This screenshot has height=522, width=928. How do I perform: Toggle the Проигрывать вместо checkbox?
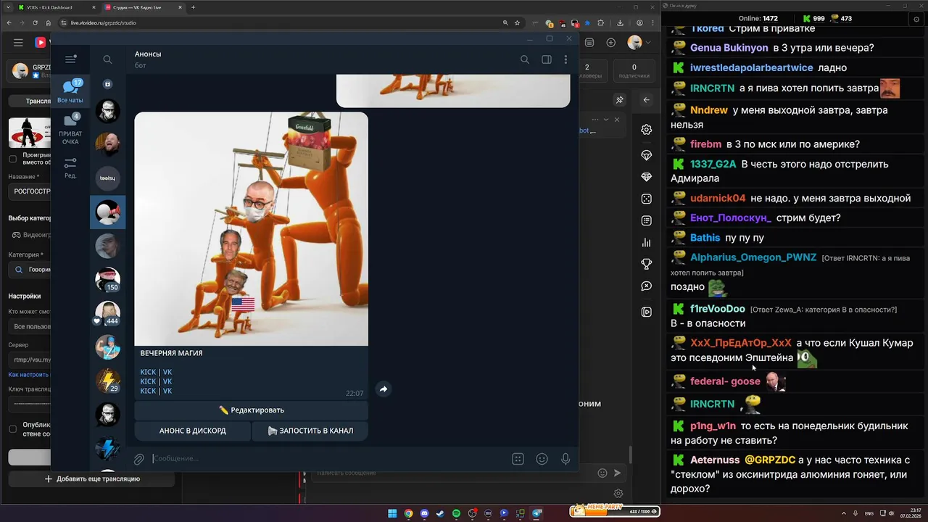click(12, 159)
